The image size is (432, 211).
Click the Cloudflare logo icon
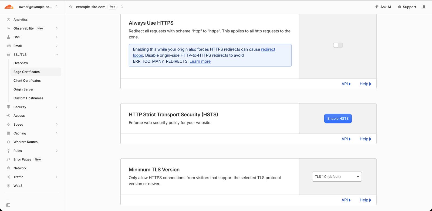pyautogui.click(x=9, y=7)
